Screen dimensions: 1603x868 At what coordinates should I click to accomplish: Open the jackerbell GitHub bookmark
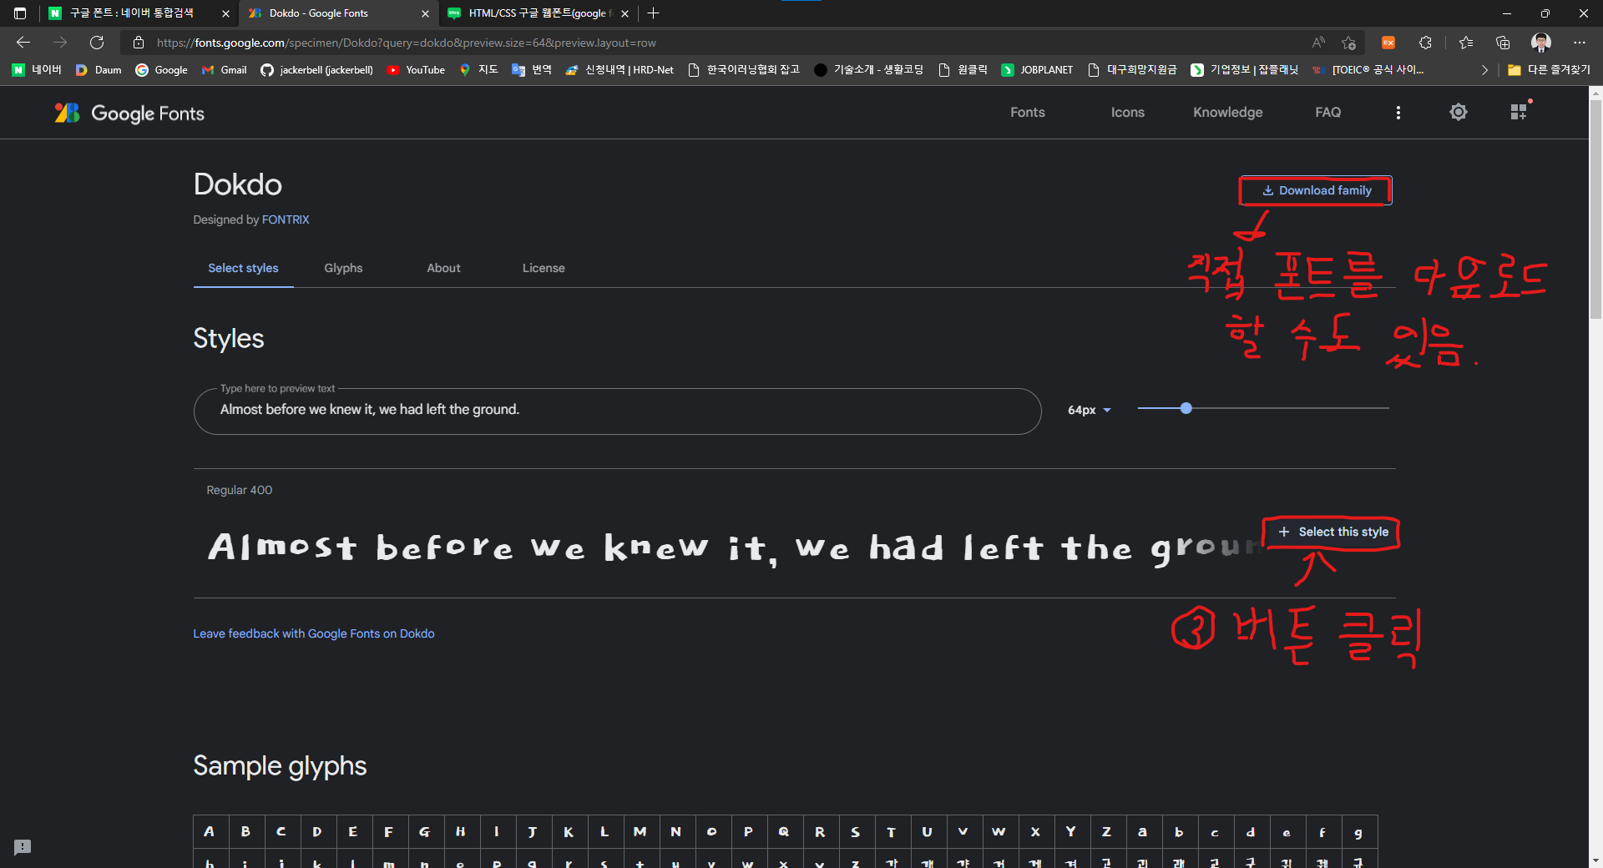(316, 70)
